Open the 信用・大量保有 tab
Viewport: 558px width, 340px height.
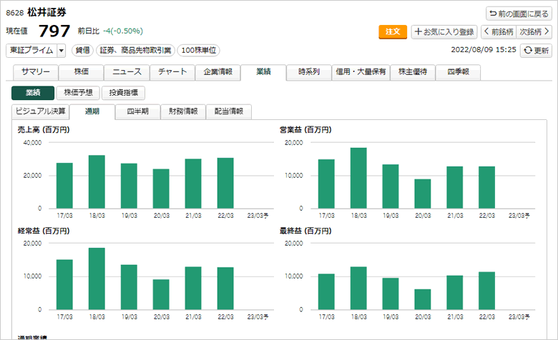(361, 72)
